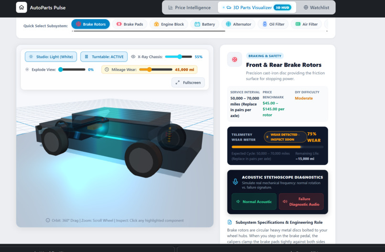Click the eye icon beside X-Ray Chassis
385x252 pixels.
pyautogui.click(x=133, y=57)
